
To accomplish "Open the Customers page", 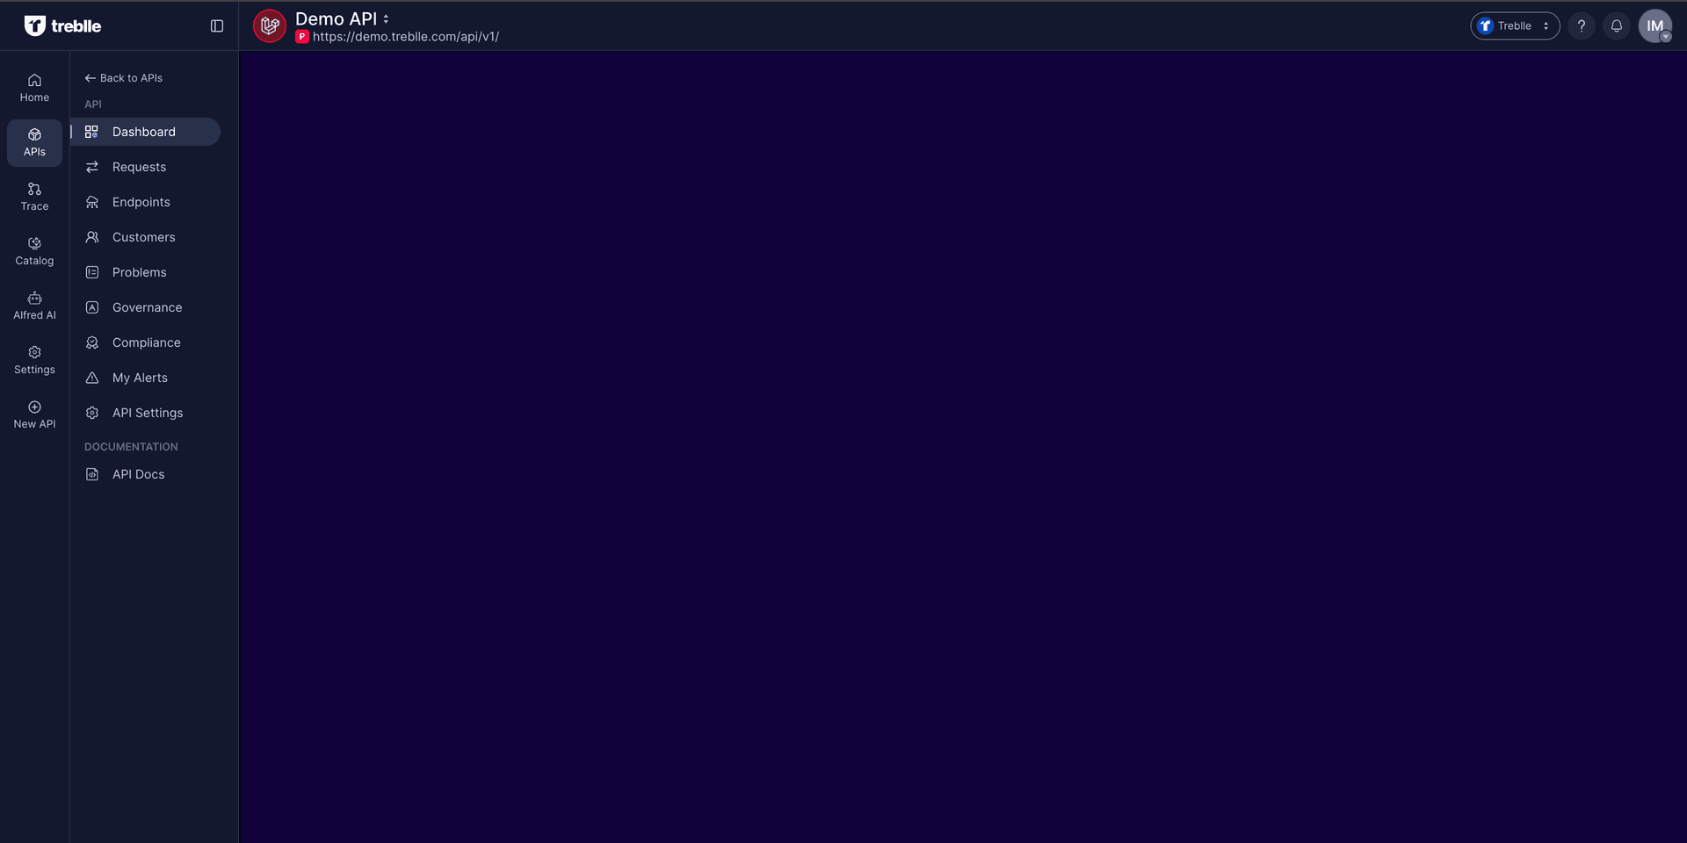I will 145,237.
